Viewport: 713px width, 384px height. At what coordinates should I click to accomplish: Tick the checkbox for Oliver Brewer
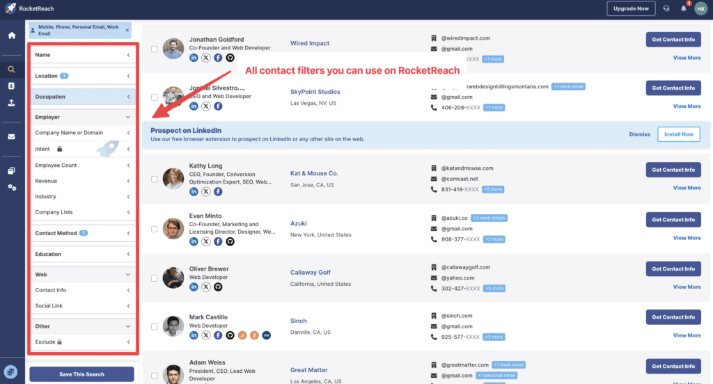pyautogui.click(x=155, y=278)
